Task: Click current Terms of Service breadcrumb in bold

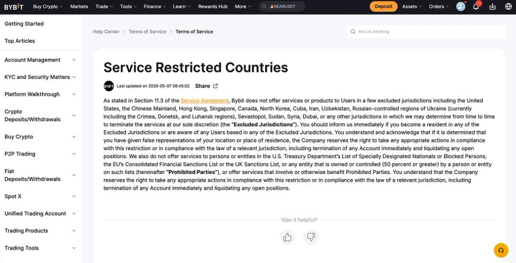Action: pos(194,31)
